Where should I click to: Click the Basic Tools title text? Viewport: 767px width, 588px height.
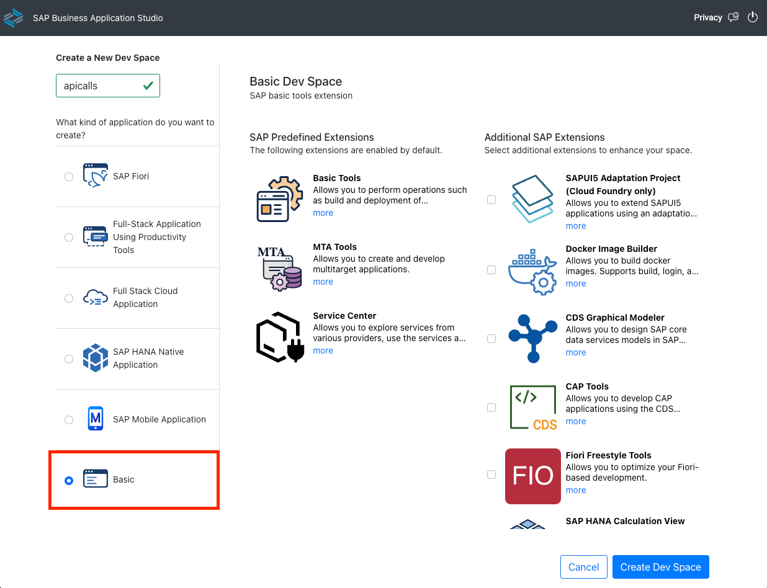(337, 178)
